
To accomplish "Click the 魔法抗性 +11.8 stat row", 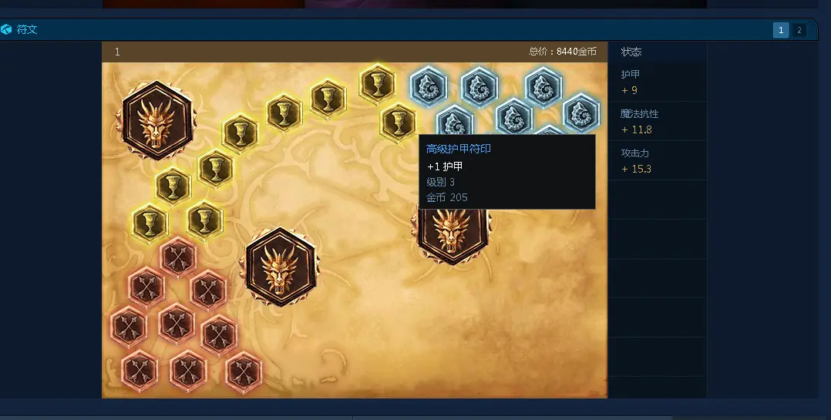I will pyautogui.click(x=657, y=121).
